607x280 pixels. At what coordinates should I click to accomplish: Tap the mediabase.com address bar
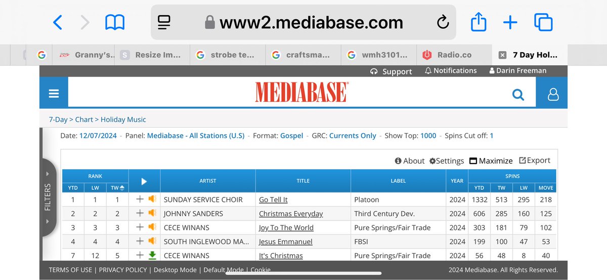click(303, 22)
